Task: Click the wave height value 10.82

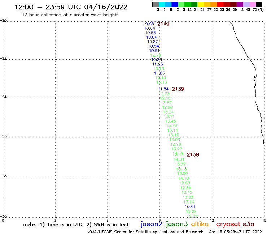Action: point(153,42)
